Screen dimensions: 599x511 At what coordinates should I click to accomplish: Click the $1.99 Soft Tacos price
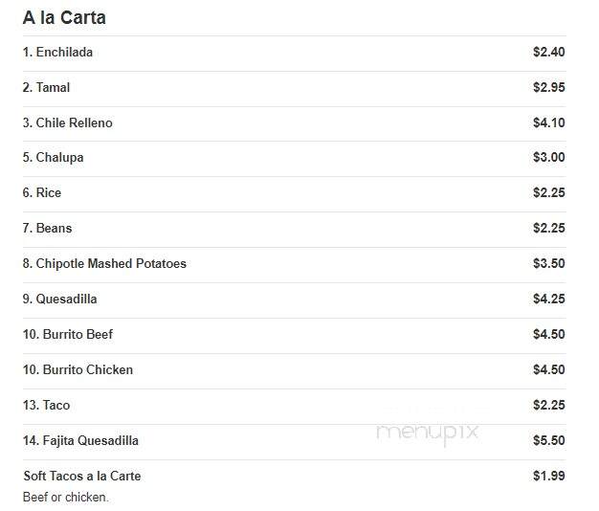(x=549, y=476)
